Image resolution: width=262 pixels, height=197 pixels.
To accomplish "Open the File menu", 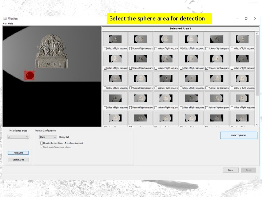I will click(x=4, y=24).
